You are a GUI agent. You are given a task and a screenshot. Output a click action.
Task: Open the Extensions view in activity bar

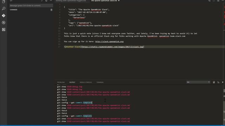(4, 29)
